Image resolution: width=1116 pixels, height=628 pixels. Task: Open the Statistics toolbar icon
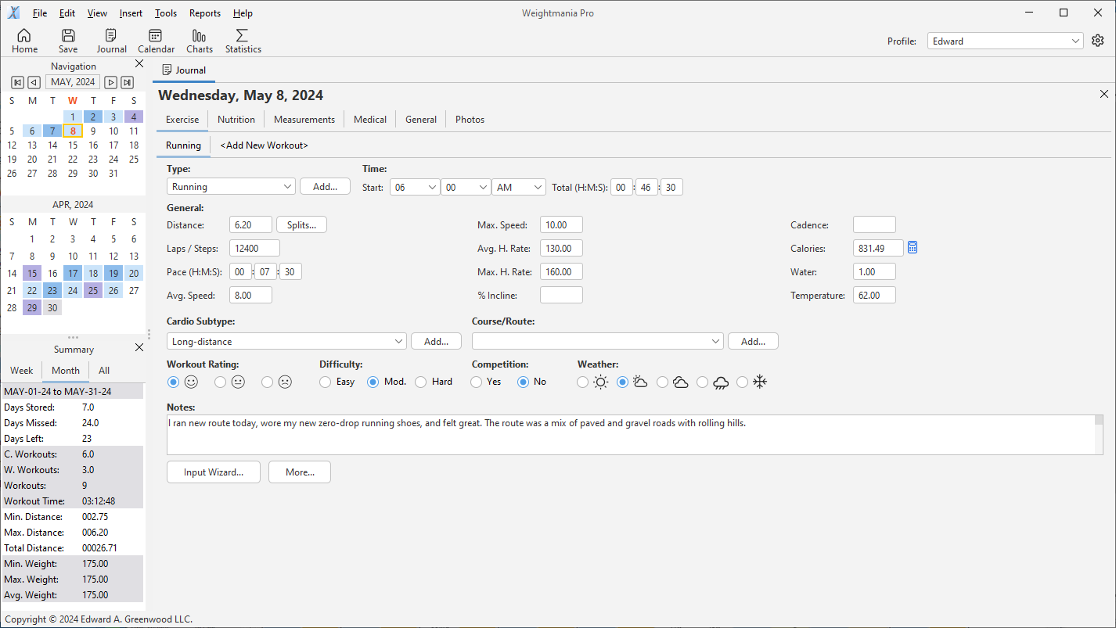[243, 41]
